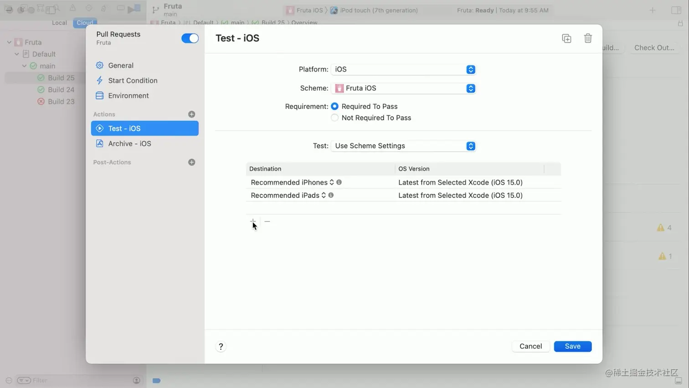Screen dimensions: 689x388
Task: Cancel the workflow editing dialog
Action: click(530, 347)
